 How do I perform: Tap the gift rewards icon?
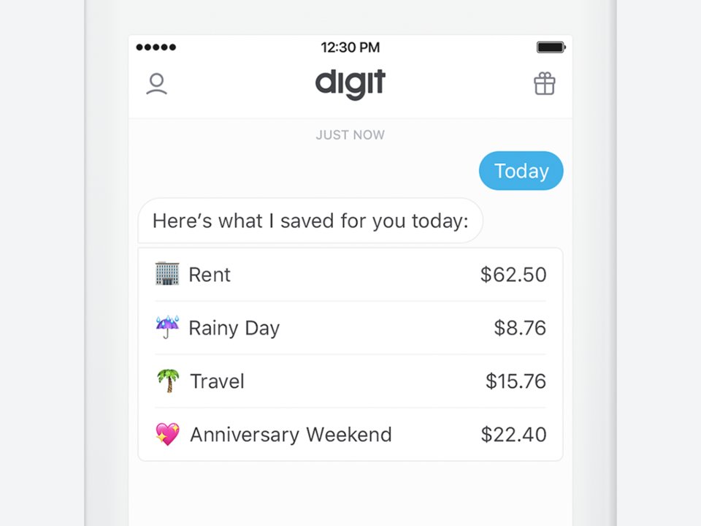point(545,84)
